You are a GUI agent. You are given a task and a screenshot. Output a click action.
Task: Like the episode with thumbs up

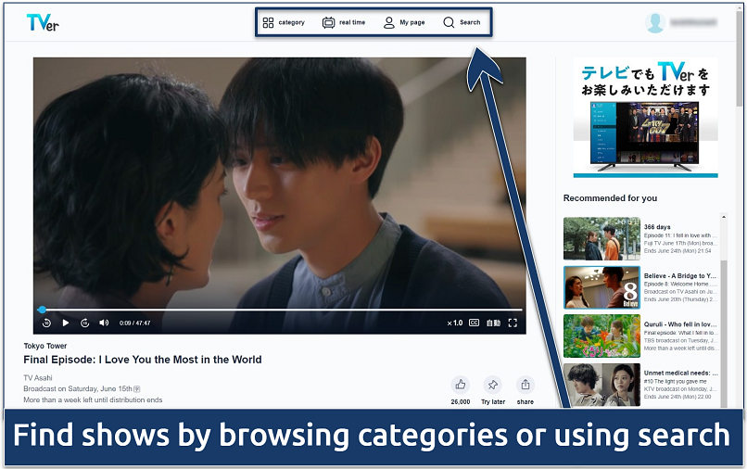[461, 385]
